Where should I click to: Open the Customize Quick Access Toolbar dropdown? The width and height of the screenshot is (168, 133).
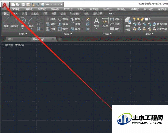coord(61,4)
